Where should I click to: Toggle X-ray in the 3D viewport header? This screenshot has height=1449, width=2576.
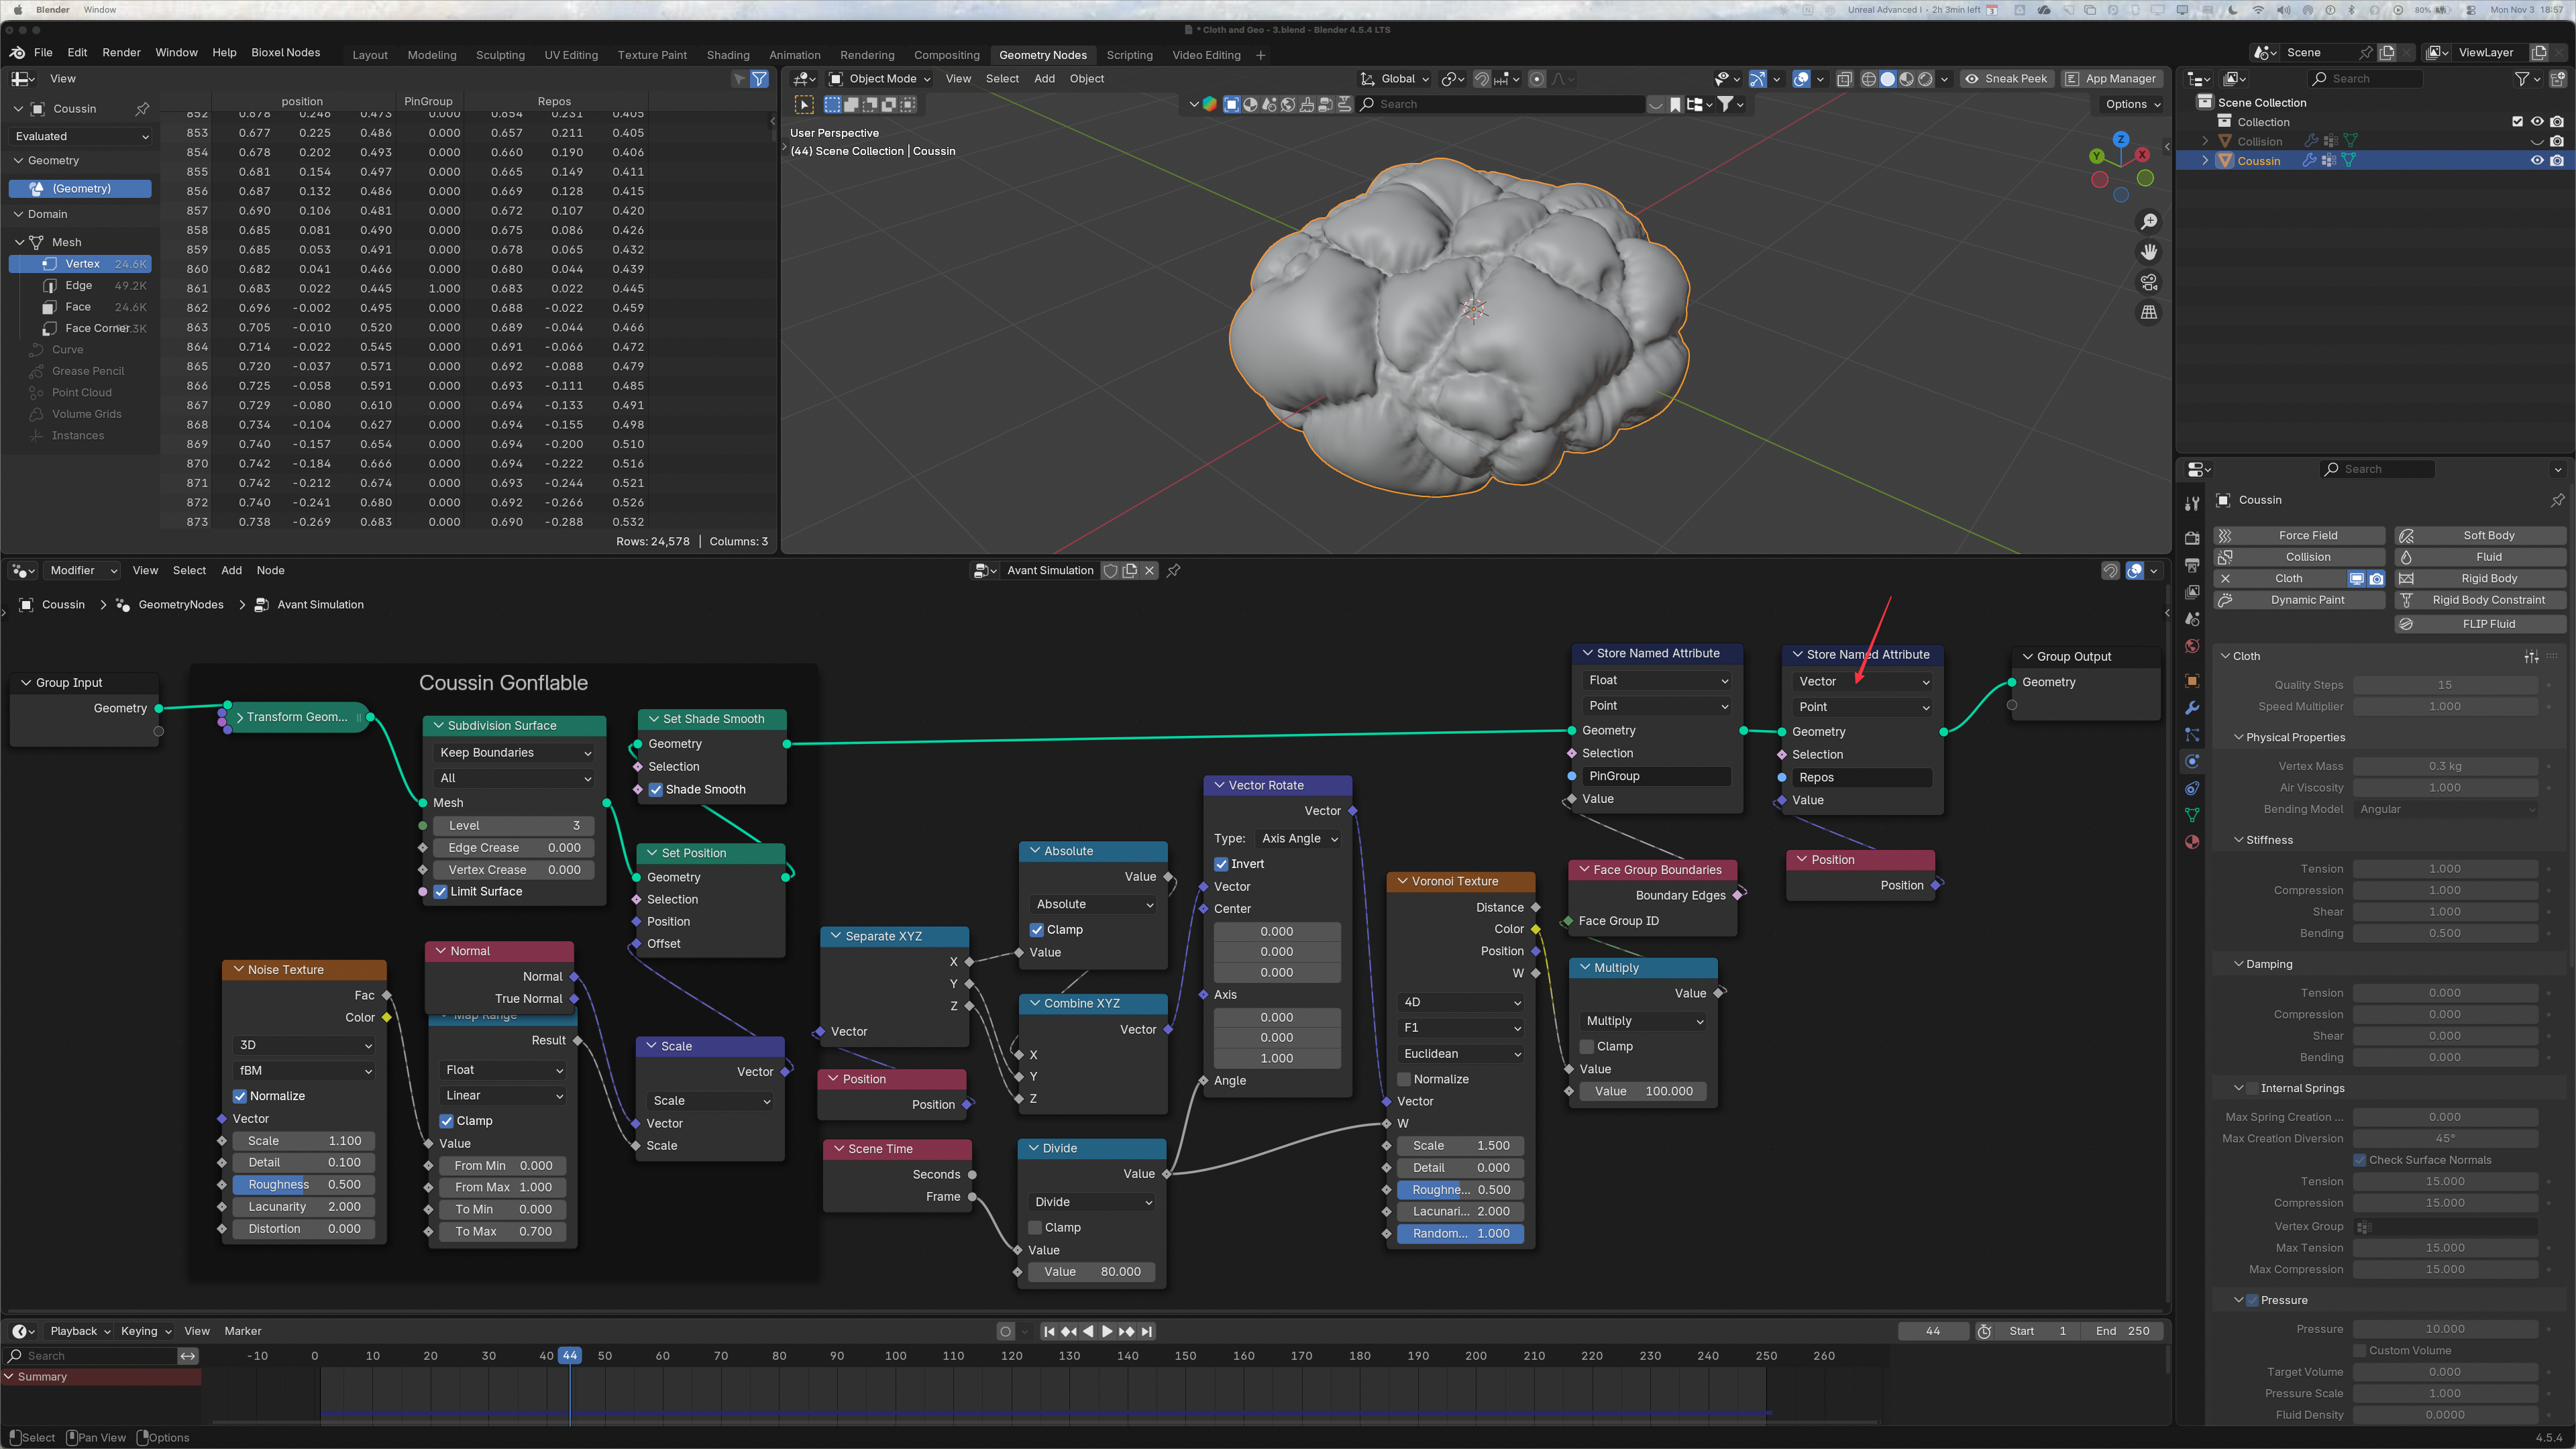1844,79
